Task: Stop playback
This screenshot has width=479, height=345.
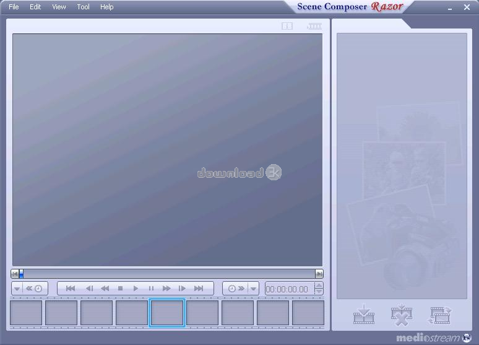Action: pos(120,289)
